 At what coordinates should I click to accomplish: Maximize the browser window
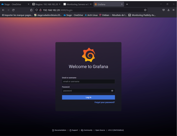[x=167, y=4]
